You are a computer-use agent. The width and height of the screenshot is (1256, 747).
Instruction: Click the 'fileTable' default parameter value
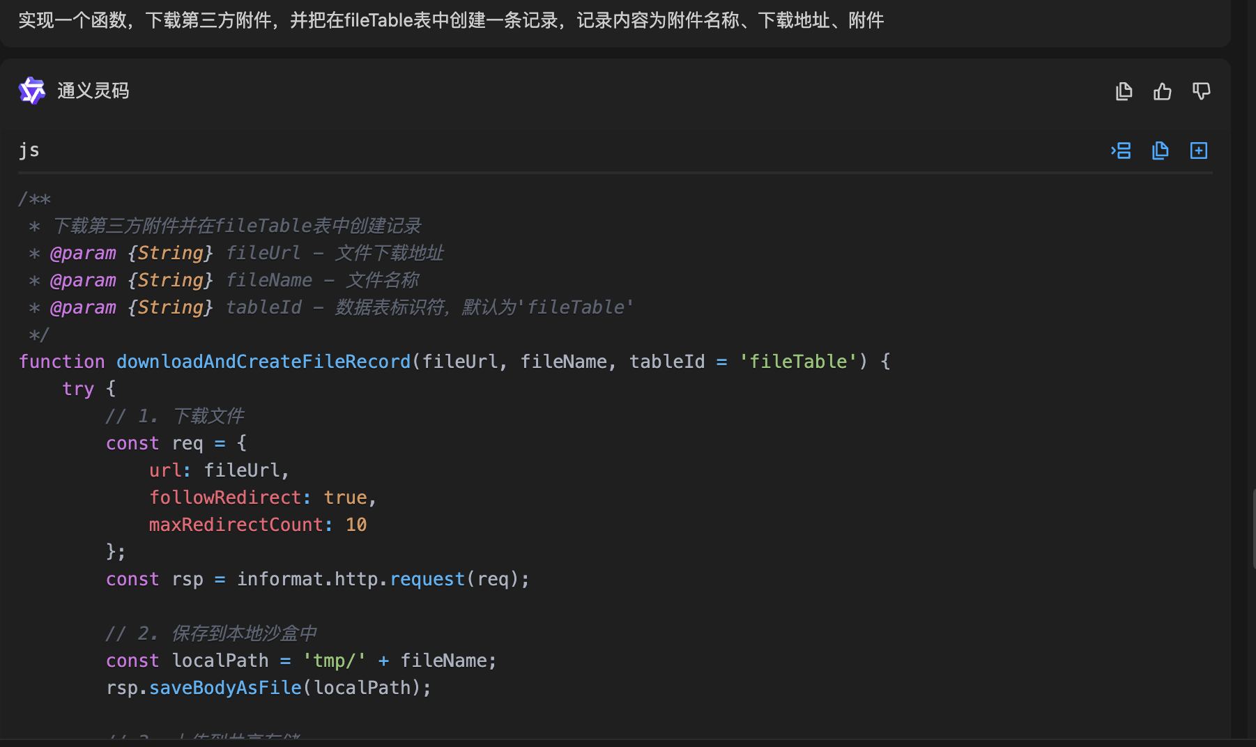tap(797, 362)
